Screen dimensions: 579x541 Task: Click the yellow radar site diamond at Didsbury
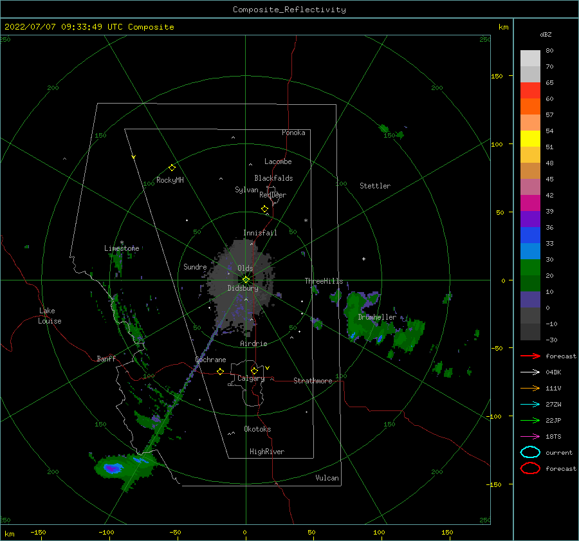click(246, 280)
